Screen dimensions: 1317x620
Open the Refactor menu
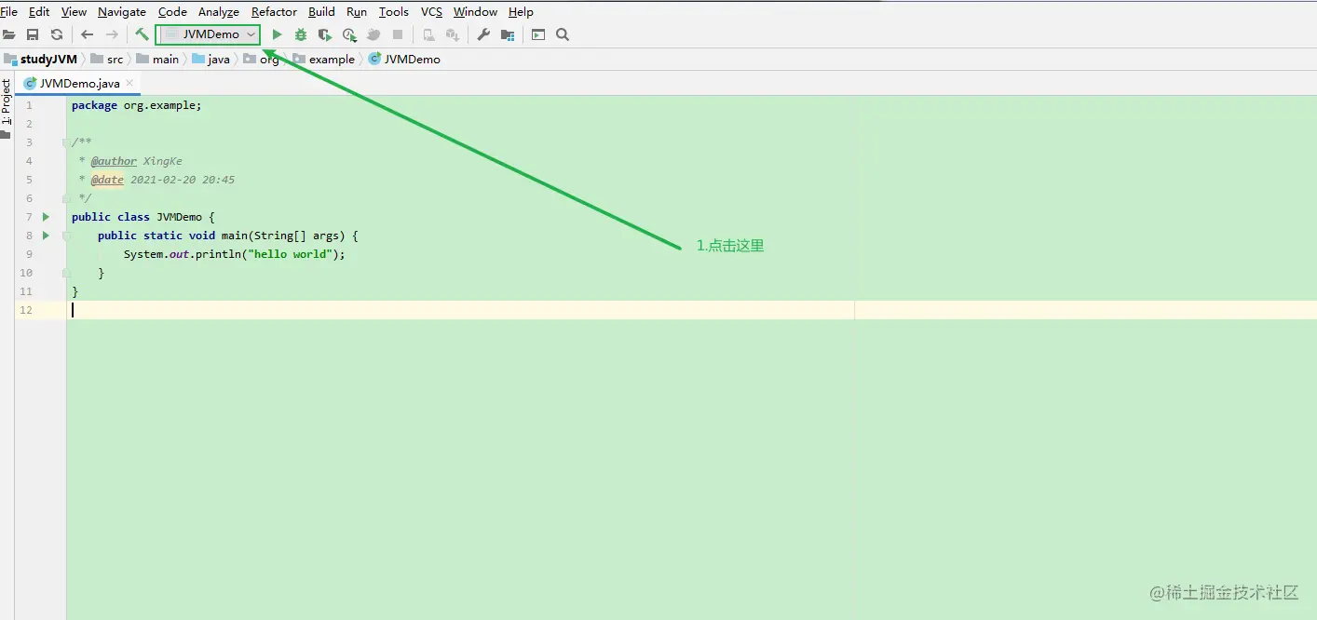pyautogui.click(x=274, y=12)
